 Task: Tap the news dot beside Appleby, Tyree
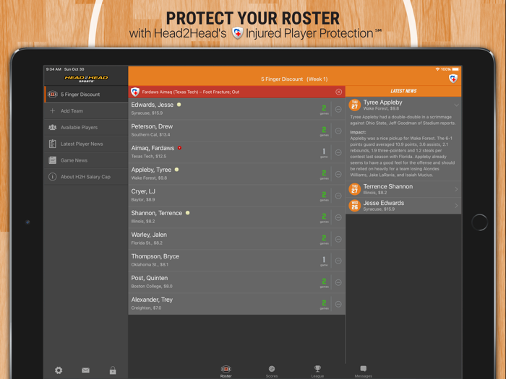pos(176,170)
